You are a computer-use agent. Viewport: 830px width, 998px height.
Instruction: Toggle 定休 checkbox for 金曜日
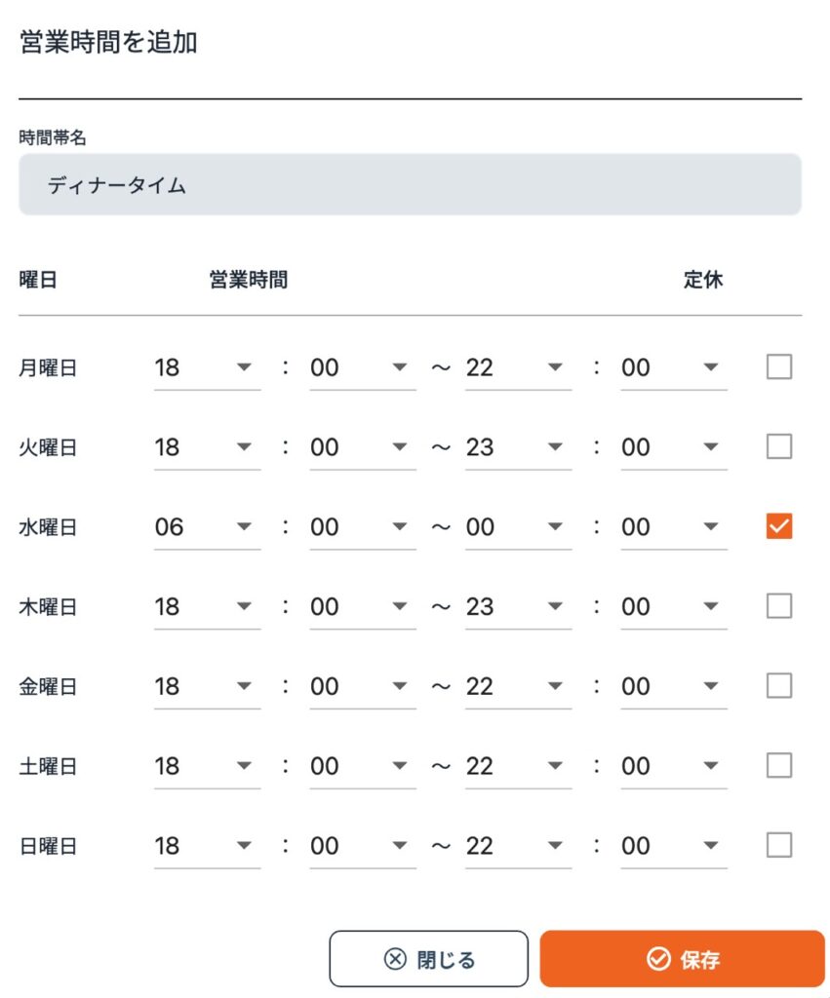pos(779,686)
